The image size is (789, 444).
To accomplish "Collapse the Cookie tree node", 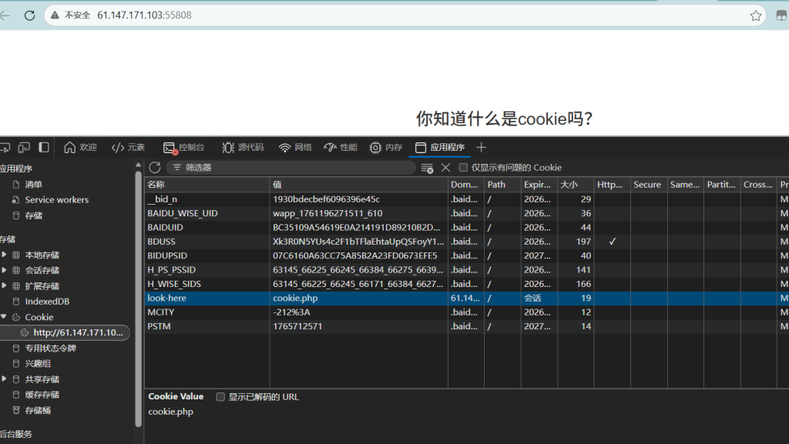I will pyautogui.click(x=5, y=317).
